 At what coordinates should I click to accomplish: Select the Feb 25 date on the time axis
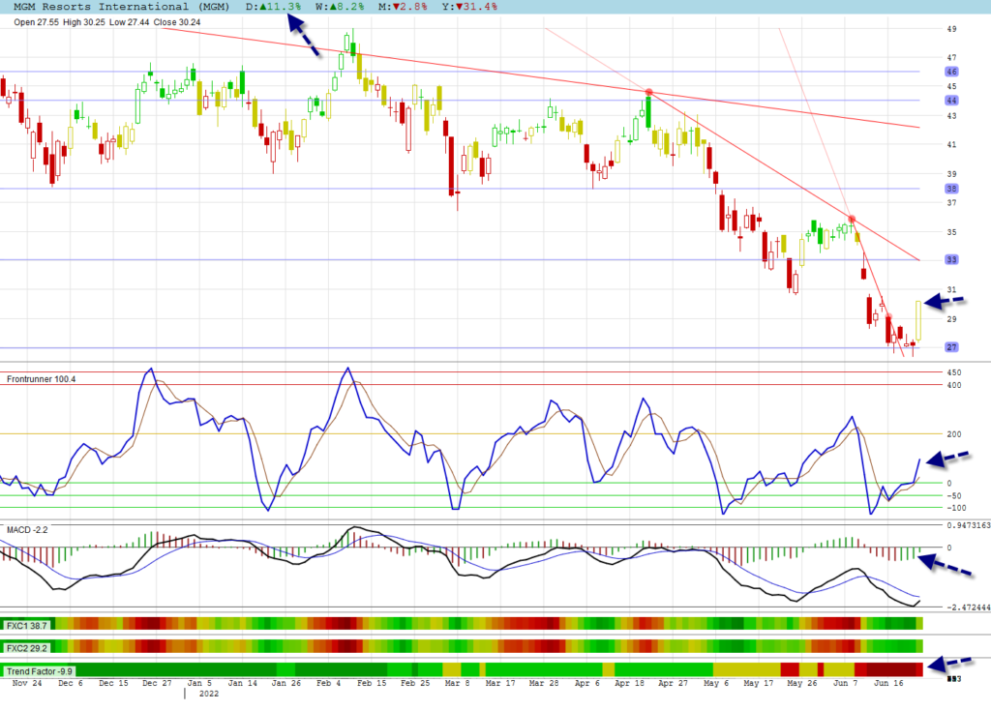pos(415,683)
